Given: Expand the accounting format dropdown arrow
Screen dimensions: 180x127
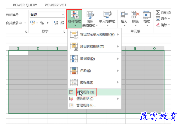Looking at the screenshot, I should [x=37, y=23].
